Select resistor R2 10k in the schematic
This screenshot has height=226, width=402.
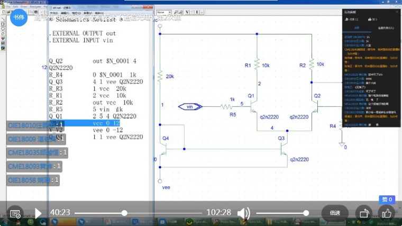[312, 64]
